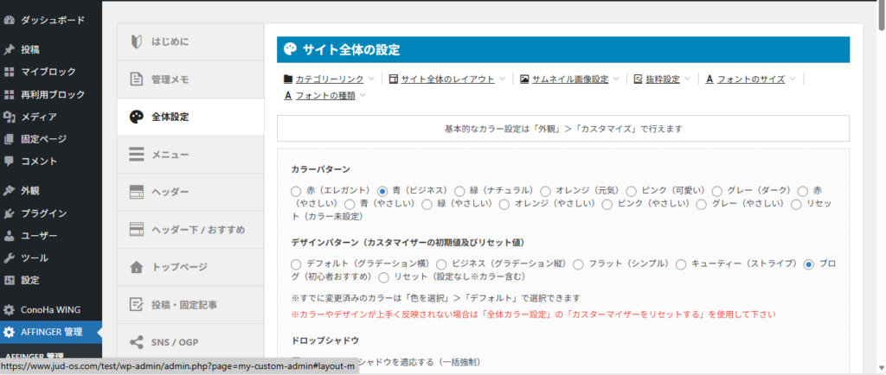This screenshot has width=886, height=375.
Task: Jump to フォントのサイズ section link
Action: (750, 79)
